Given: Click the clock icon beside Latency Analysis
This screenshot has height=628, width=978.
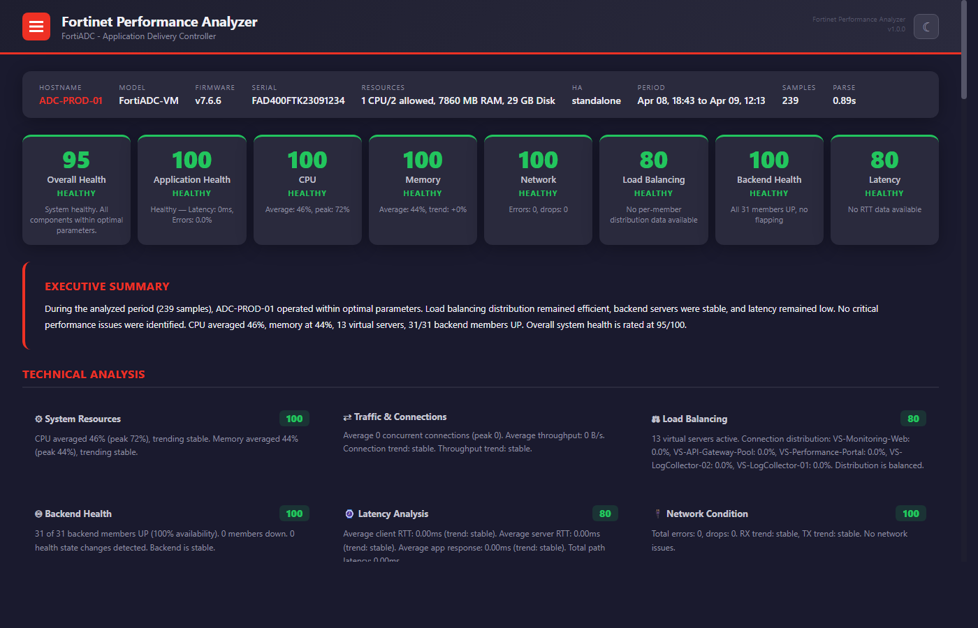Looking at the screenshot, I should click(349, 514).
